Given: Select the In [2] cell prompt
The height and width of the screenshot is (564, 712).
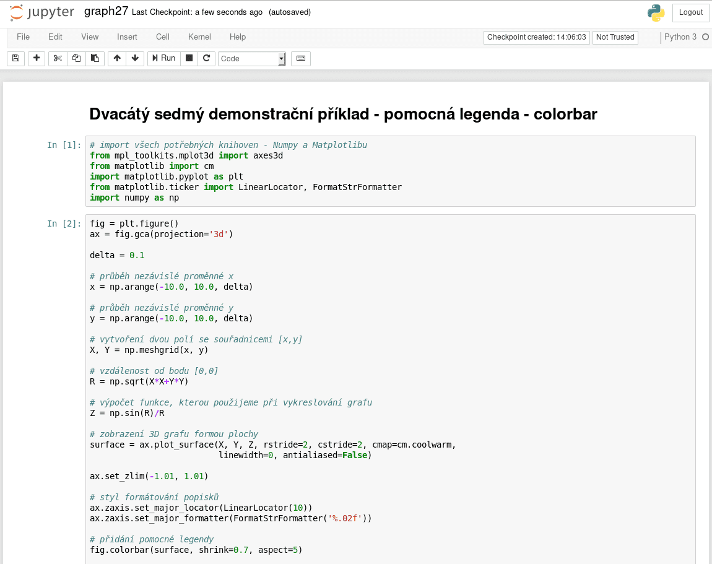Looking at the screenshot, I should (x=64, y=223).
